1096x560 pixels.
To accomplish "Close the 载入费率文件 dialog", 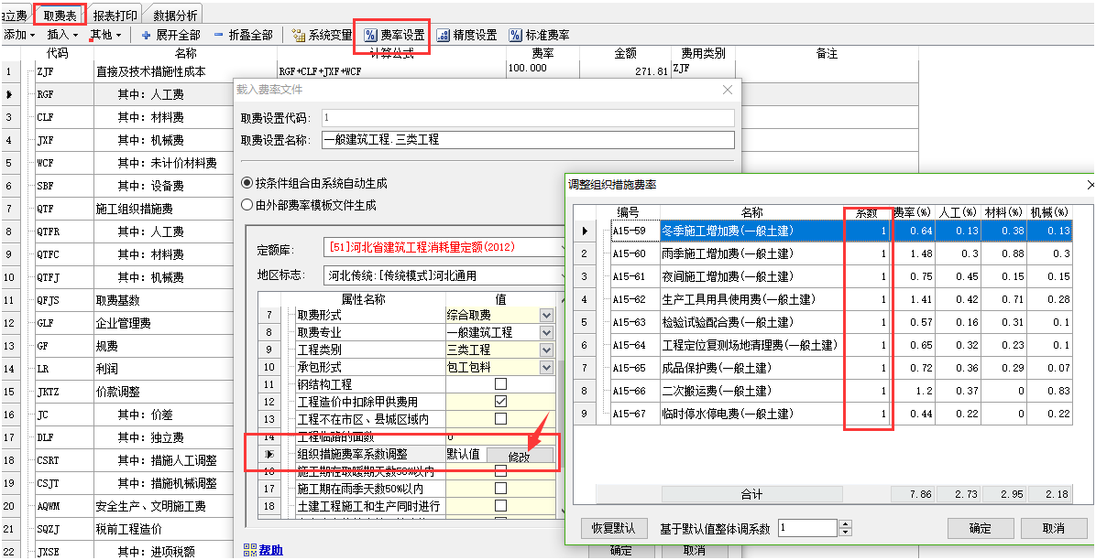I will [728, 90].
